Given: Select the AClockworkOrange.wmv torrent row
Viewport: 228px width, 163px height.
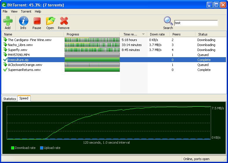Looking at the screenshot, I should coord(114,65).
